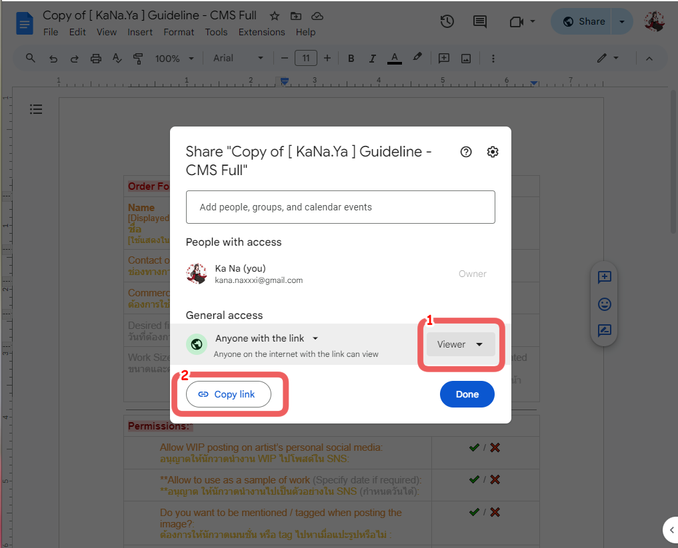Expand the Viewer role dropdown
Screen dimensions: 678x548
pos(460,344)
